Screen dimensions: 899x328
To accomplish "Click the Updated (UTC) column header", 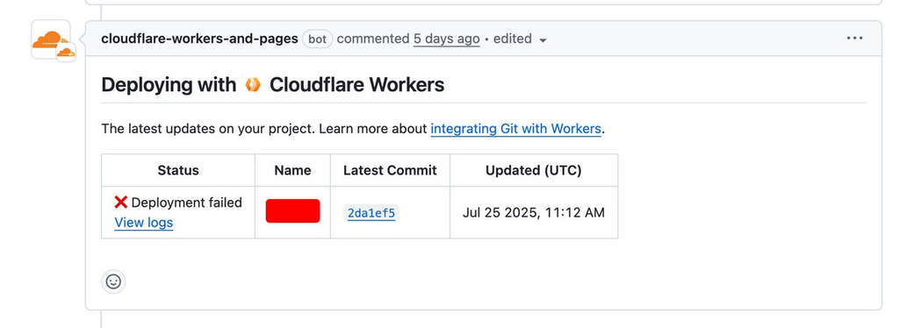I will click(x=533, y=170).
